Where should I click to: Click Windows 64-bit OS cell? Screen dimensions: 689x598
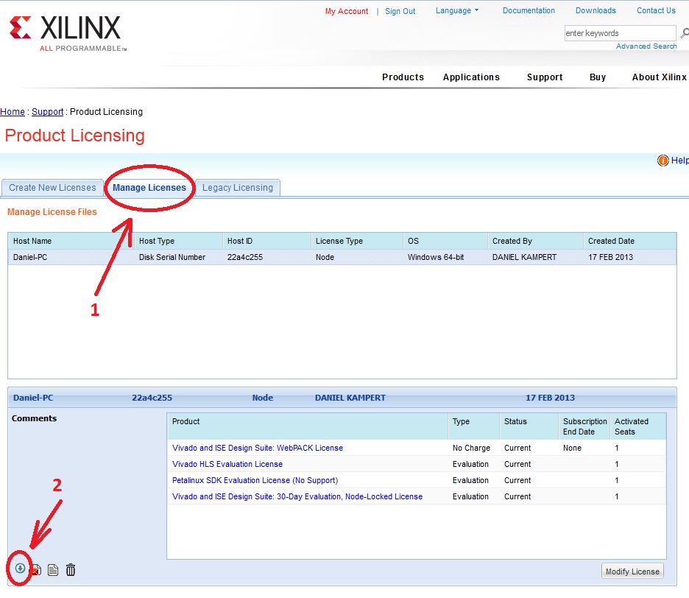coord(436,257)
